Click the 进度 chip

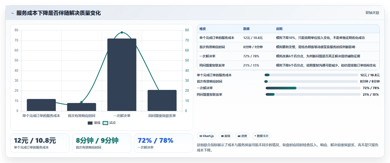(242, 136)
